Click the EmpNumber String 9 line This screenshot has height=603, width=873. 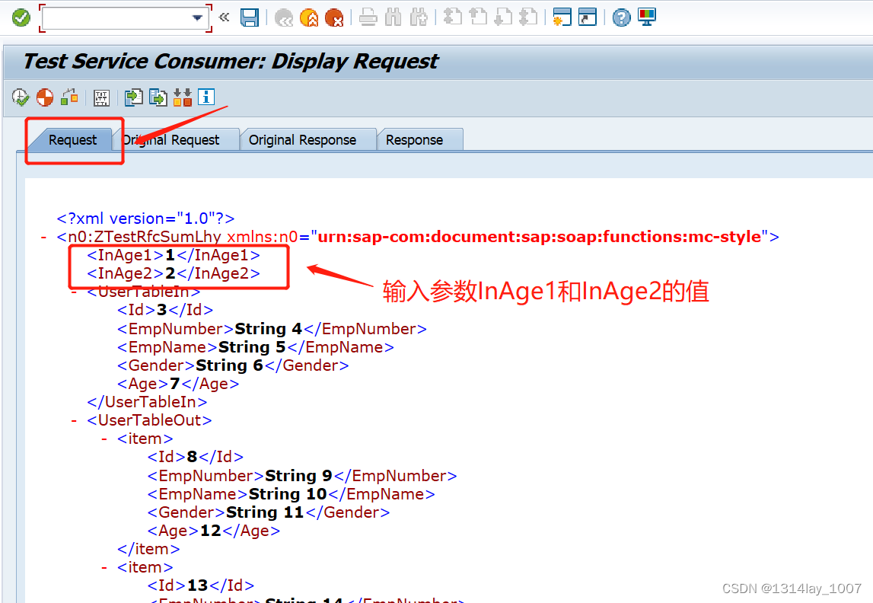[x=301, y=476]
